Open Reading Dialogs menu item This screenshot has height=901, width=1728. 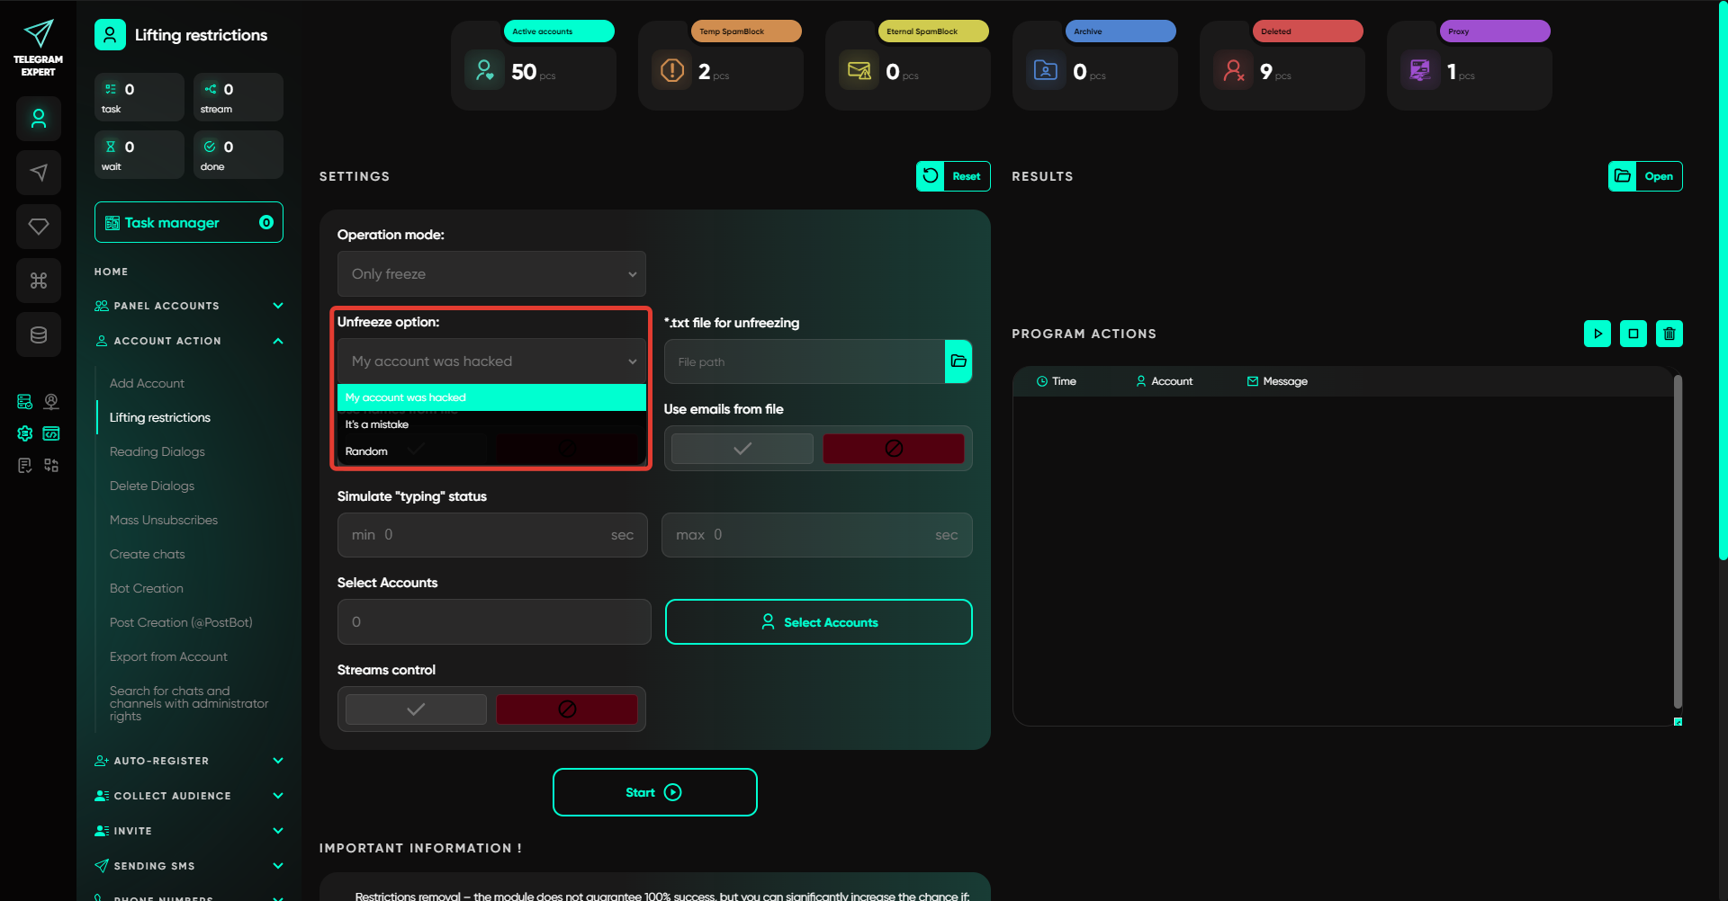[157, 451]
